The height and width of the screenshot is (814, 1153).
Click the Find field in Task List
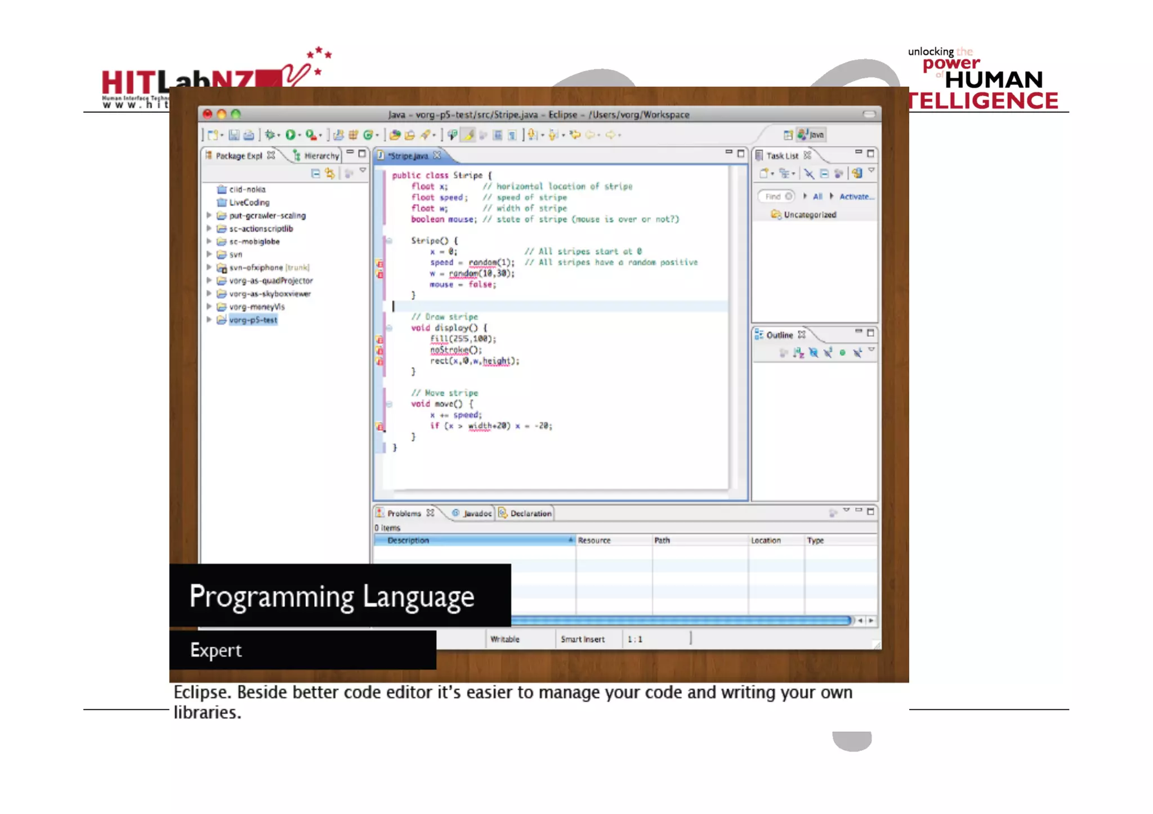774,196
